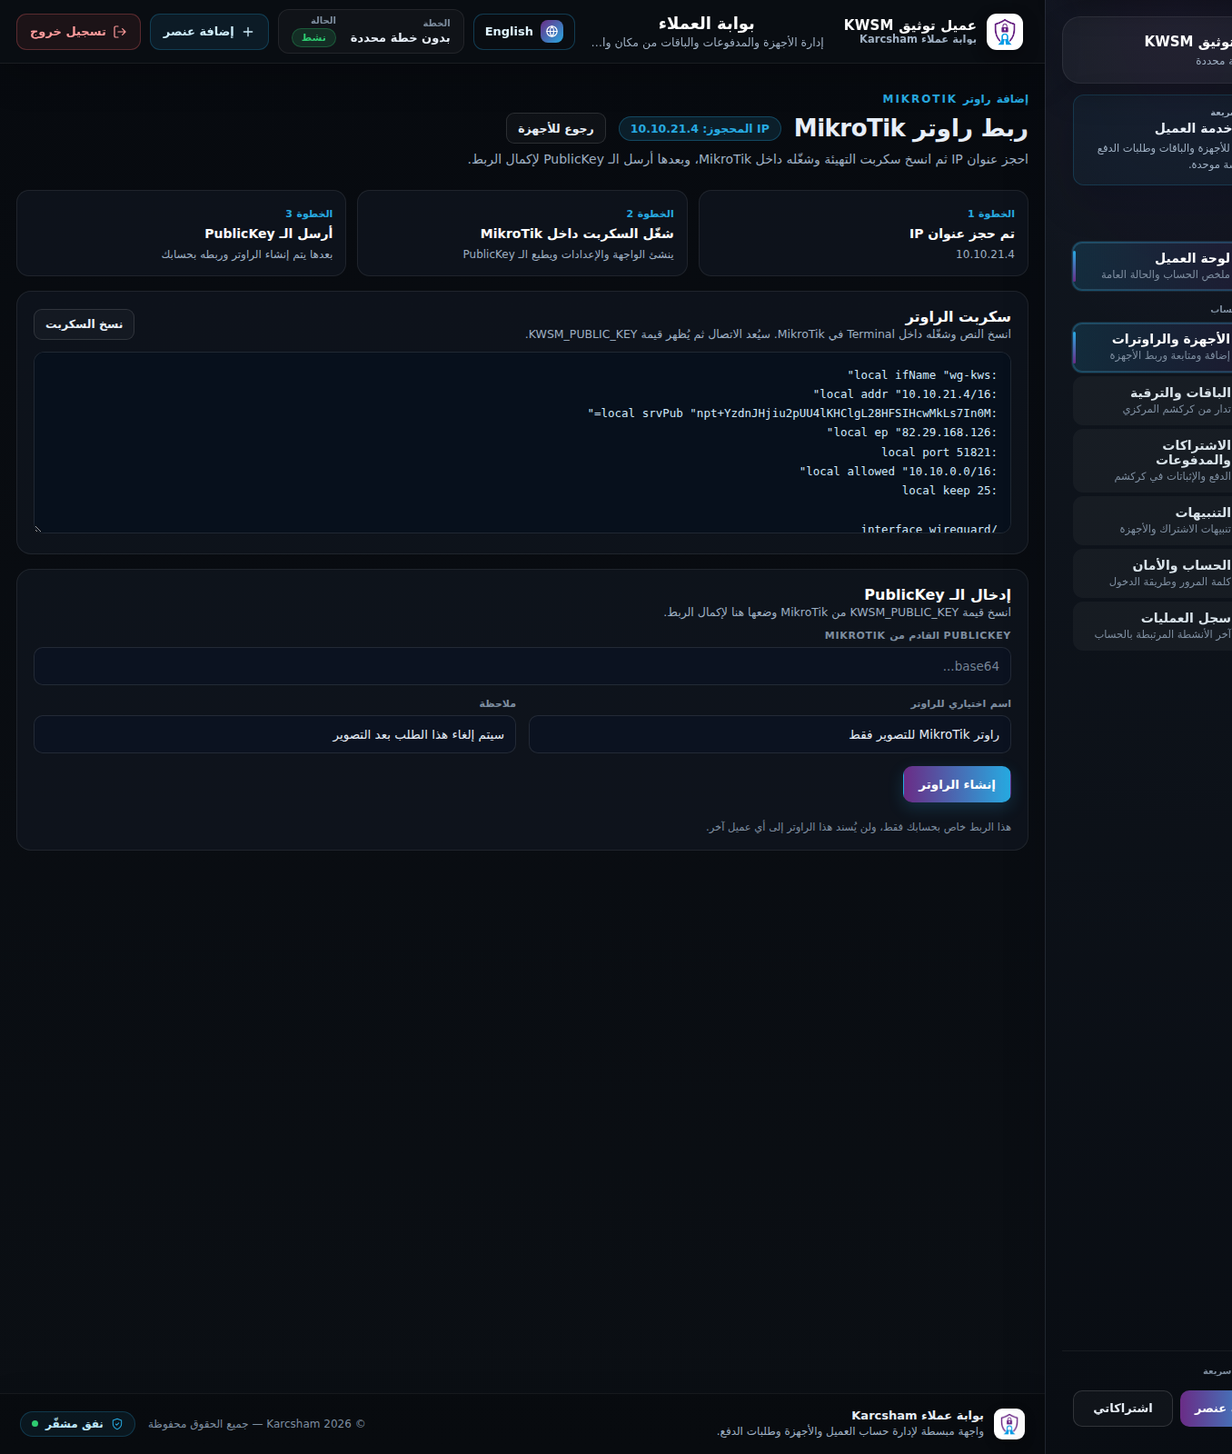Click the إدخال الـ PublicKey section heading
1232x1454 pixels.
[938, 594]
